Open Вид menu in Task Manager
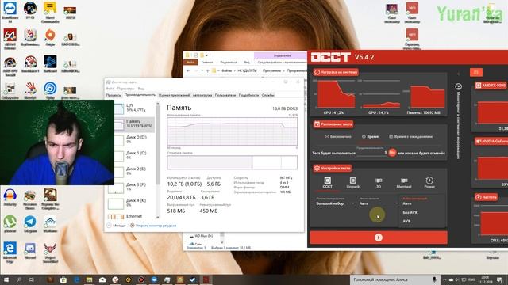Image resolution: width=508 pixels, height=285 pixels. click(x=140, y=89)
